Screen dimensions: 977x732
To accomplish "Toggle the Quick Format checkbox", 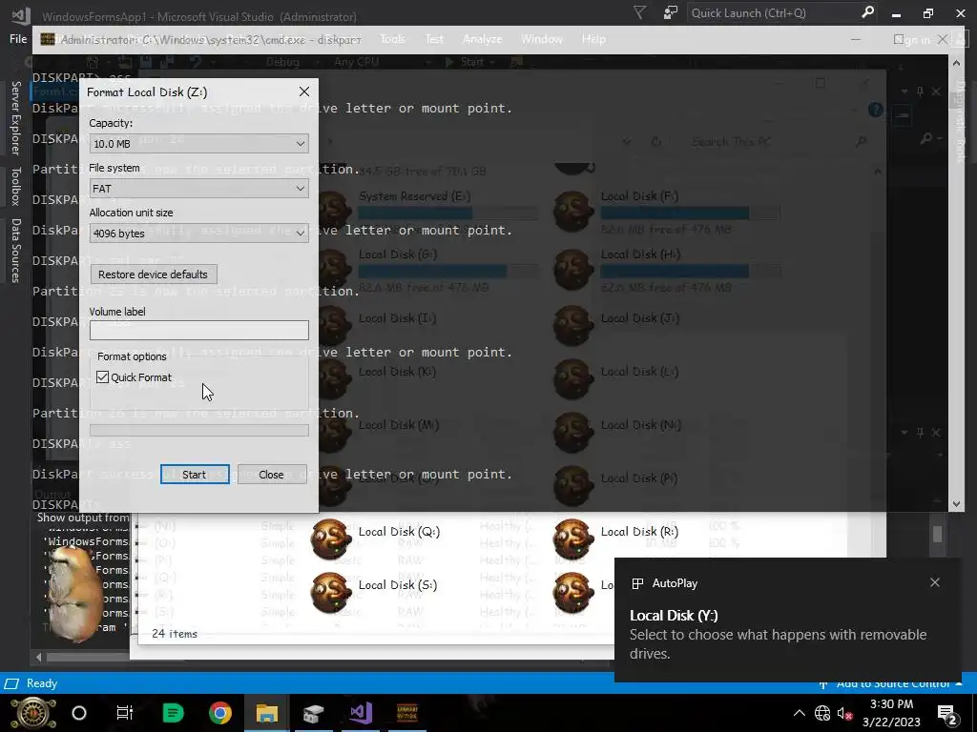I will (x=103, y=377).
